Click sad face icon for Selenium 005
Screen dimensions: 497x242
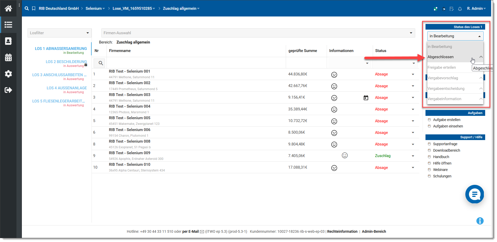[x=334, y=121]
